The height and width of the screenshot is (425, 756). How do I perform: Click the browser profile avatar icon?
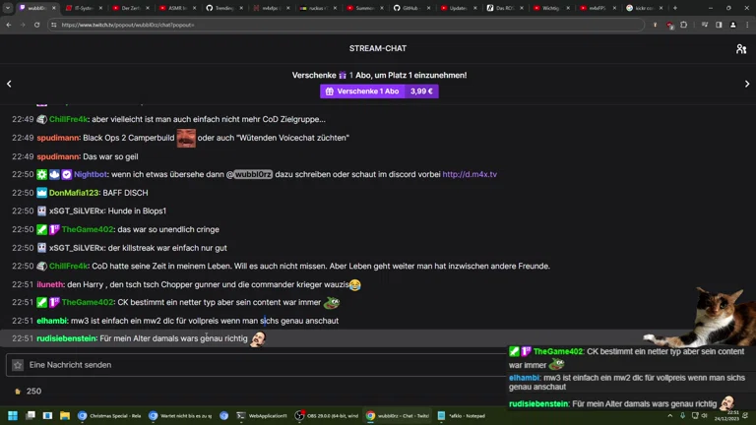click(x=732, y=25)
